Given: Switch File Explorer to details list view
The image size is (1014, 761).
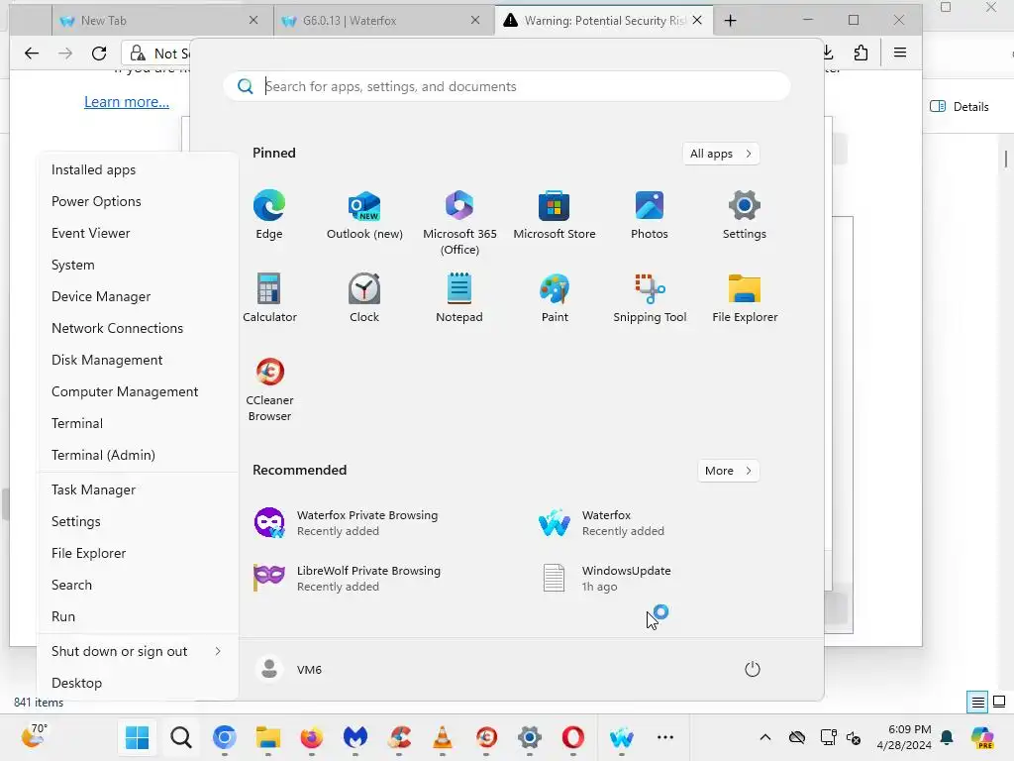Looking at the screenshot, I should tap(977, 702).
